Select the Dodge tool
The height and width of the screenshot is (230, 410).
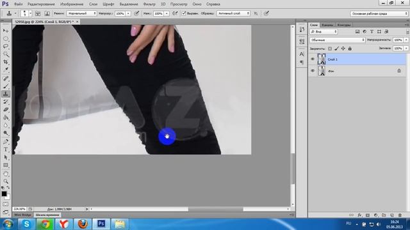pos(6,133)
